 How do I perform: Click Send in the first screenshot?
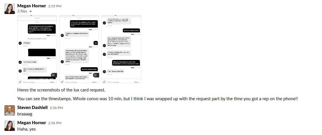click(52, 82)
